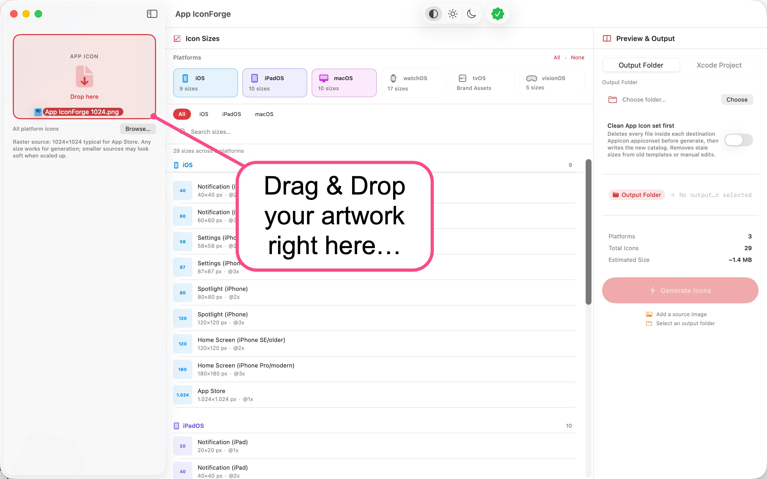The image size is (767, 479).
Task: Click the Total Icons value 29
Action: [748, 248]
